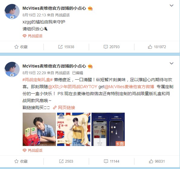180x169 pixels.
Task: Favorite the second post using the star
Action: (x=16, y=161)
